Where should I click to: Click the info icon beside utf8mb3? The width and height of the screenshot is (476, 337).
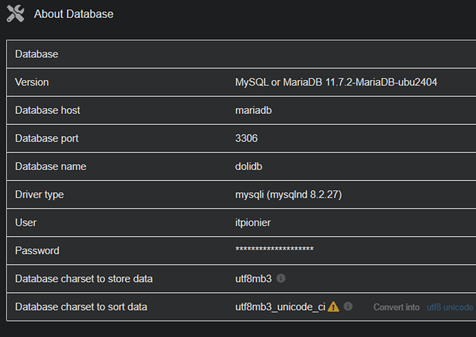coord(281,278)
